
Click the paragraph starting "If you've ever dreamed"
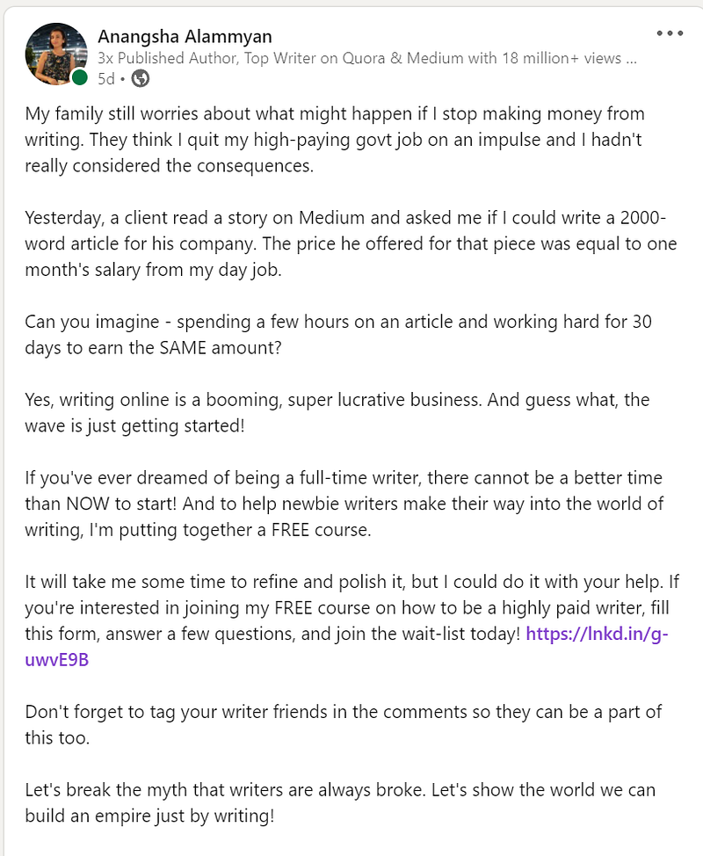pyautogui.click(x=343, y=503)
